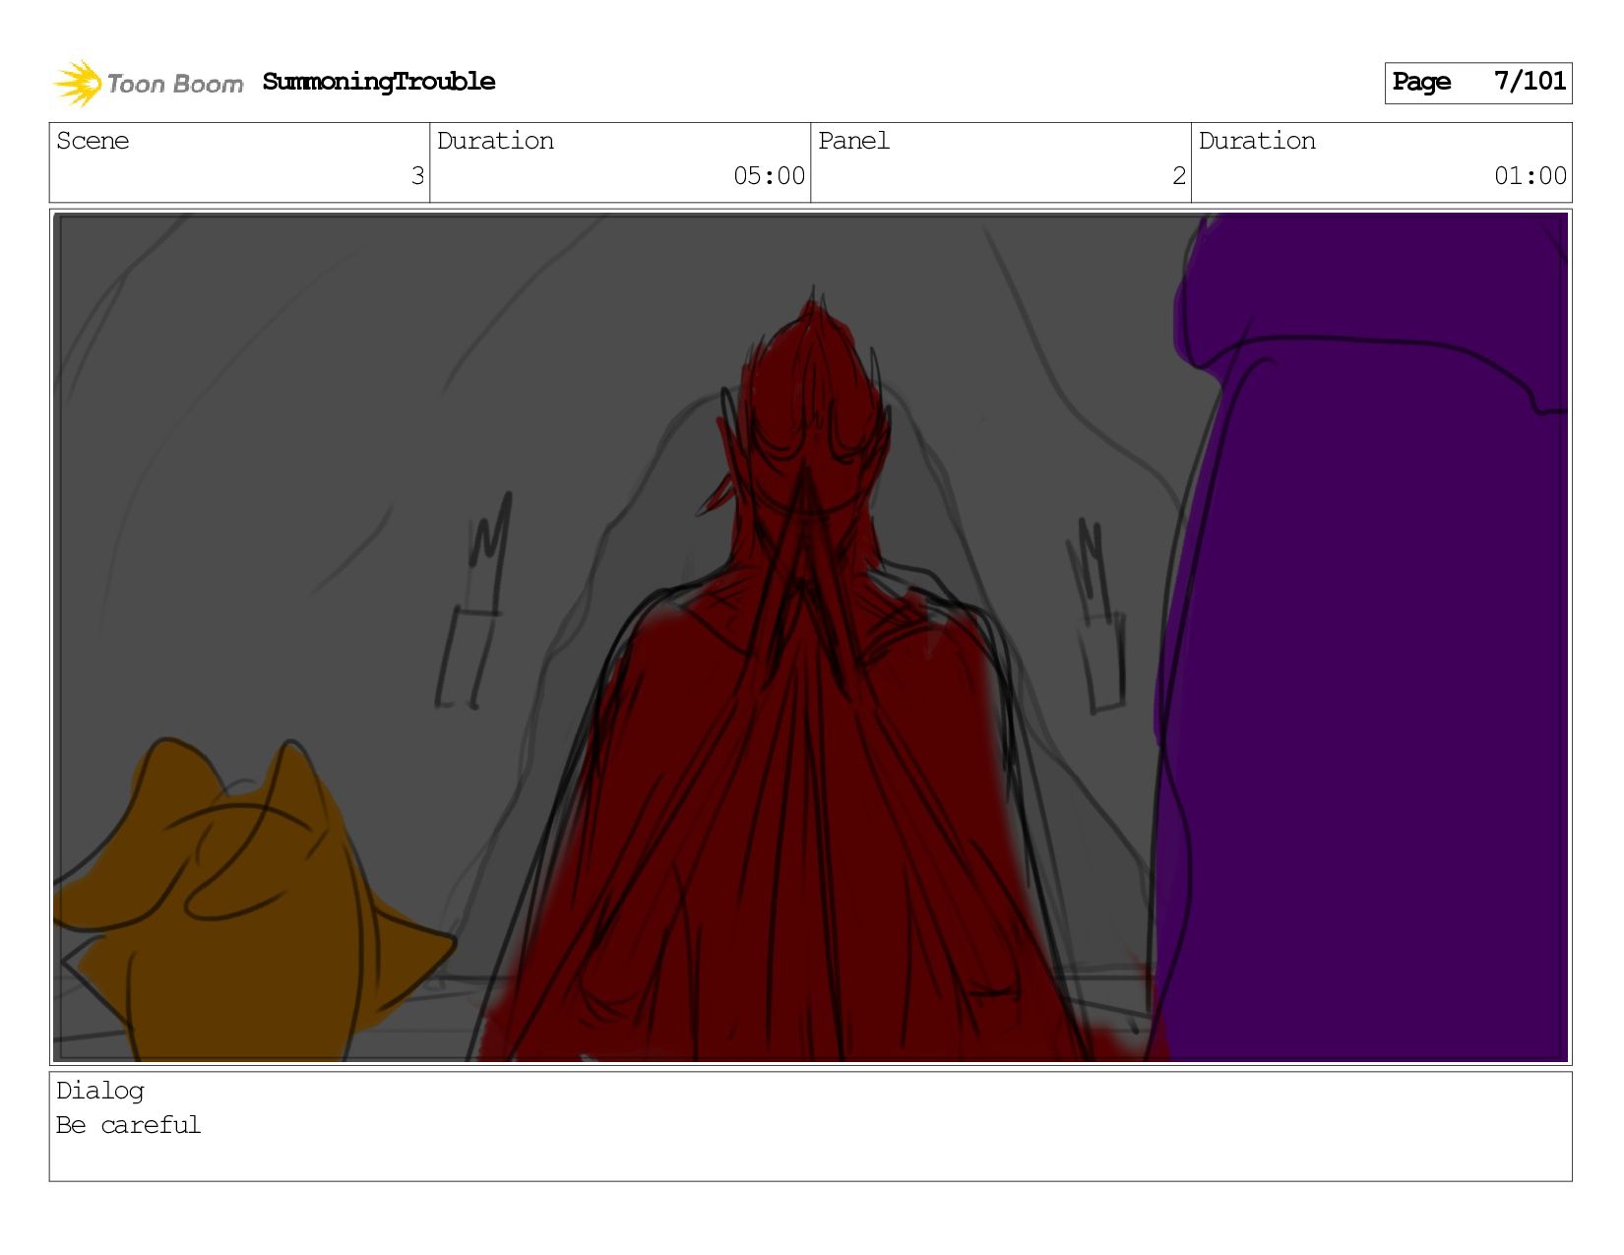Image resolution: width=1624 pixels, height=1255 pixels.
Task: Click the Dialog label
Action: (100, 1091)
